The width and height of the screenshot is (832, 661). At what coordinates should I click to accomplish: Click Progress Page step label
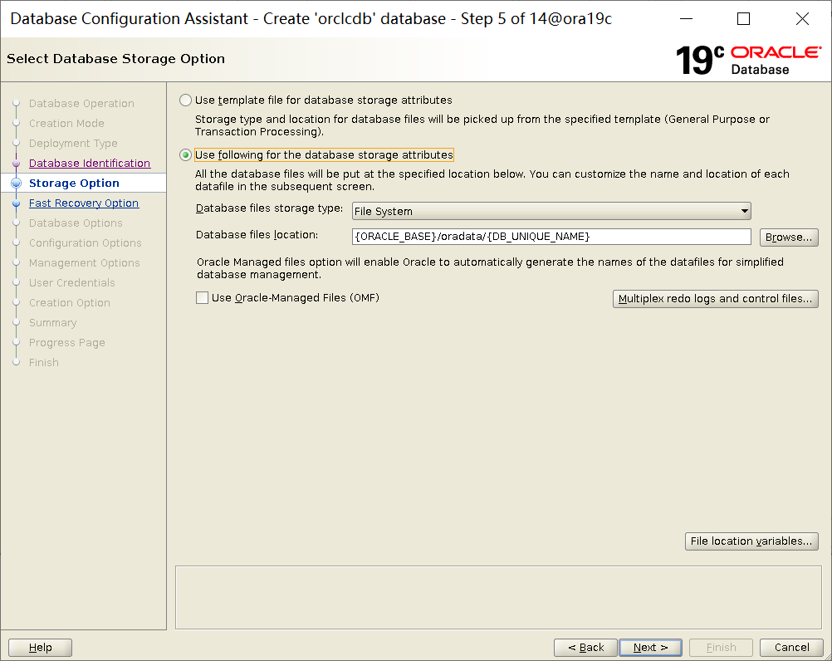(x=67, y=343)
